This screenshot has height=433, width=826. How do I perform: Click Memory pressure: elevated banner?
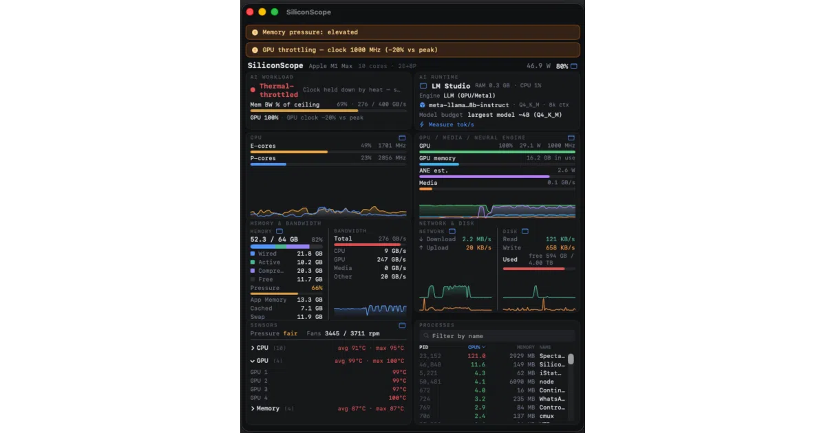click(413, 32)
